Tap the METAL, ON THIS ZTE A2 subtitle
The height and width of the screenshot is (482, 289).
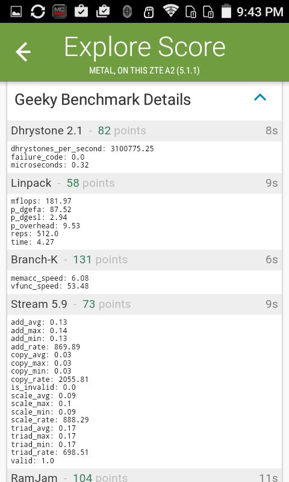tap(144, 70)
